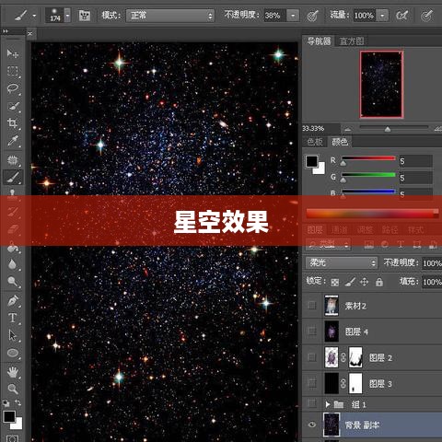Screen dimensions: 442x442
Task: Select the Ellipse shape tool
Action: click(x=13, y=353)
